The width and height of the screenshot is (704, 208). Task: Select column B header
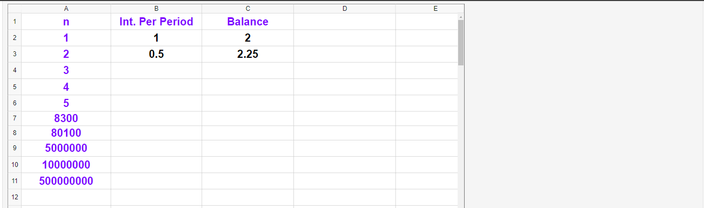pyautogui.click(x=156, y=8)
